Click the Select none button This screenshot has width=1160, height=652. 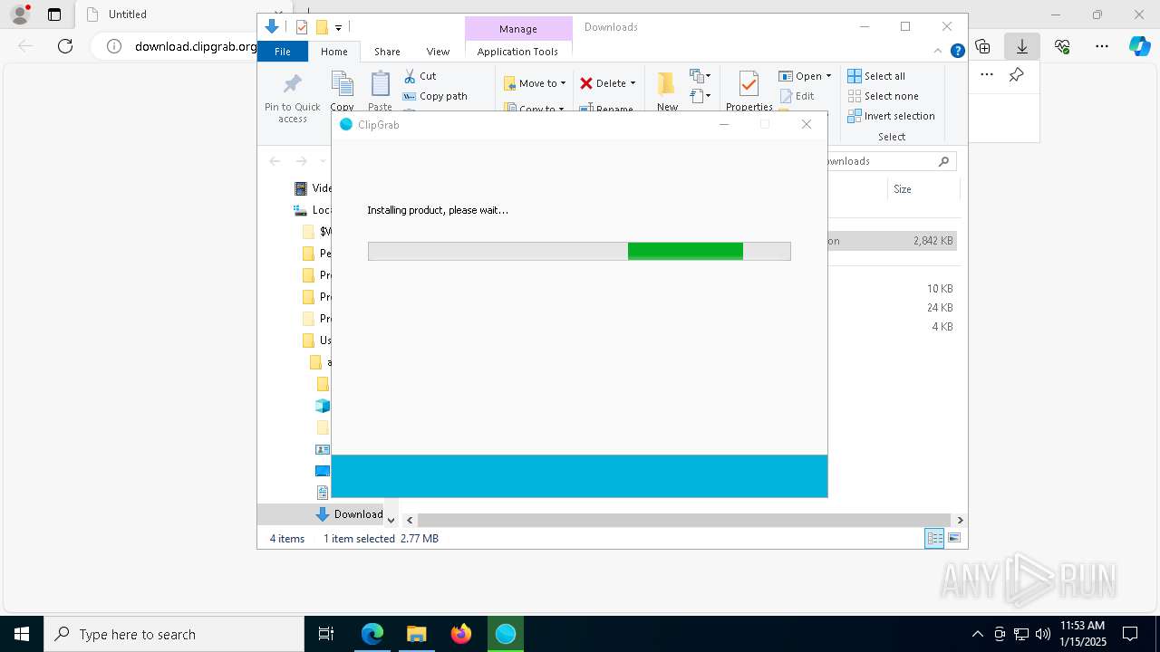coord(884,96)
